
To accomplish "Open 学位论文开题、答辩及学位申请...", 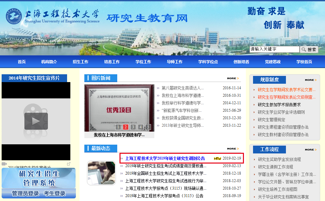I will click(287, 182).
